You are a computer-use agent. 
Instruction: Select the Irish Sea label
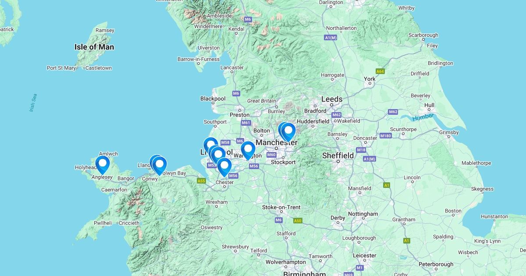pyautogui.click(x=33, y=103)
